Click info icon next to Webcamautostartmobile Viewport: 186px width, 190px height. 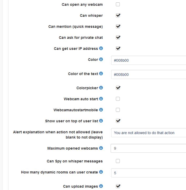pyautogui.click(x=101, y=110)
